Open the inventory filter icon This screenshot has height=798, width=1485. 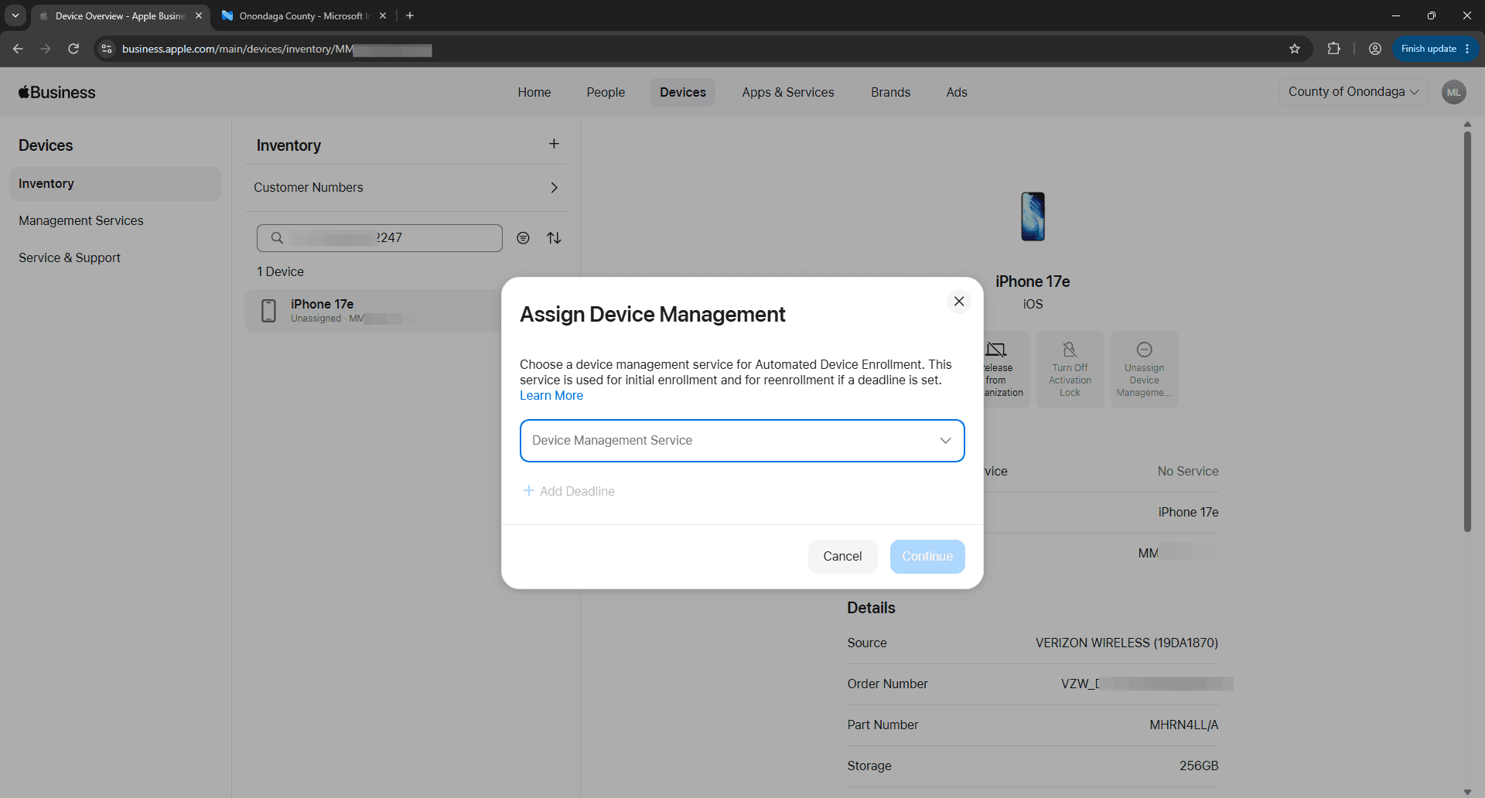524,238
